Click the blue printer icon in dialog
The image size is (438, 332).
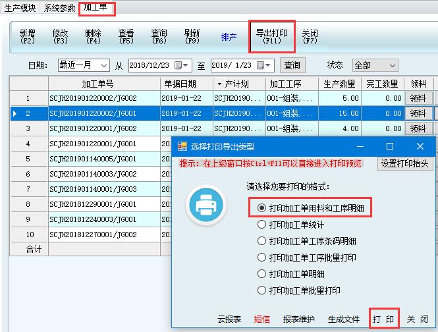(x=207, y=206)
